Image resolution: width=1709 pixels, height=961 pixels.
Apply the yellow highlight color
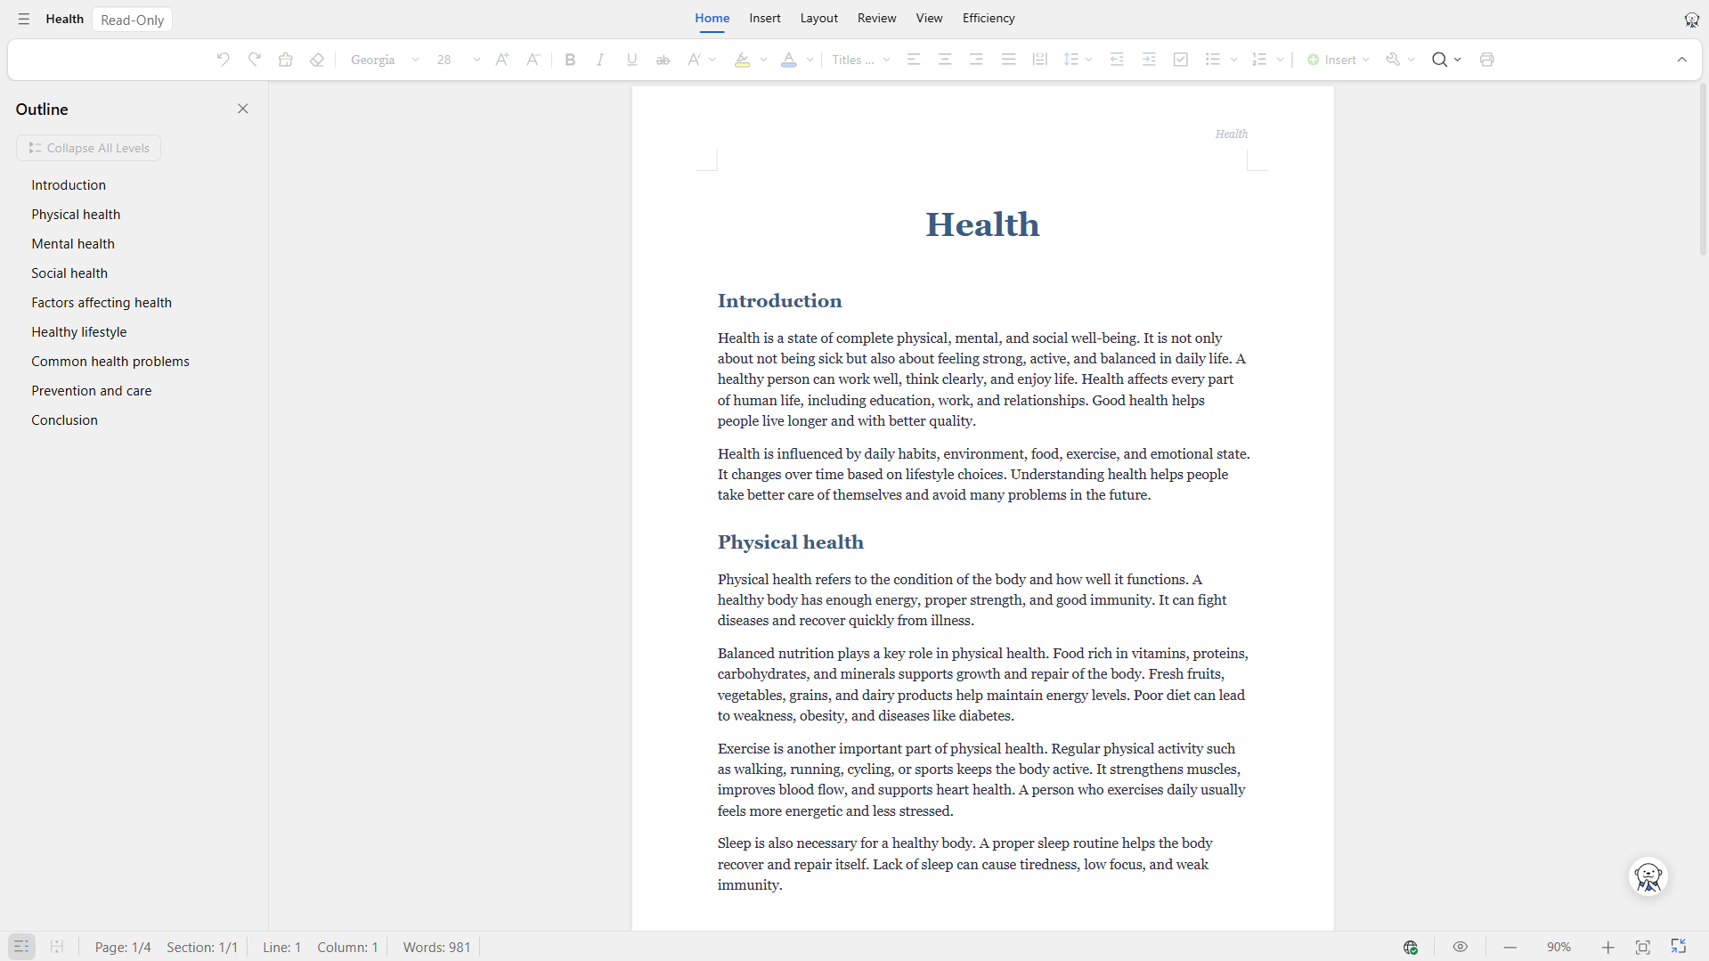click(x=742, y=60)
